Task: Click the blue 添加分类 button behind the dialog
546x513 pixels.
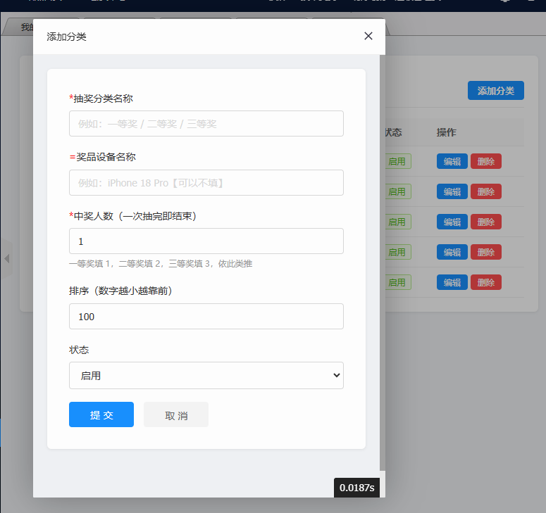Action: [495, 91]
